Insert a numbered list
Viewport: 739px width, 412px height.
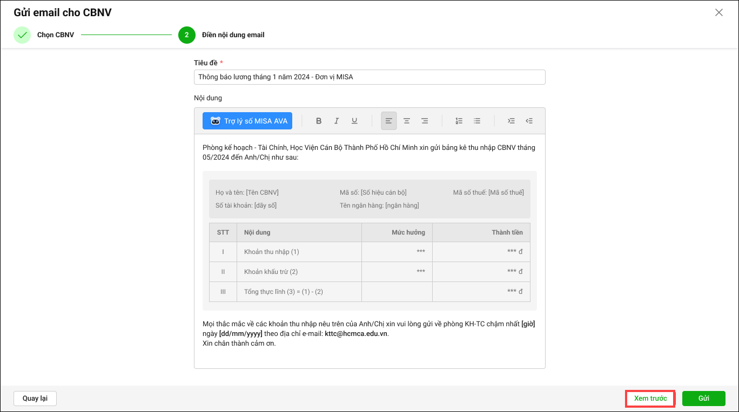459,121
